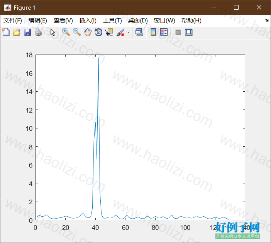
Task: Open the 桌面(D) menu
Action: pyautogui.click(x=138, y=21)
